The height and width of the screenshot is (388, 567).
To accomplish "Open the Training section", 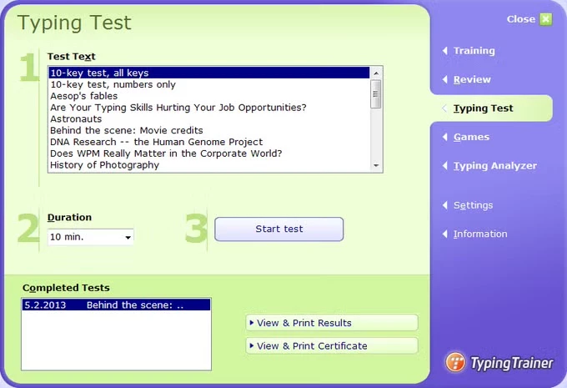I will coord(474,51).
